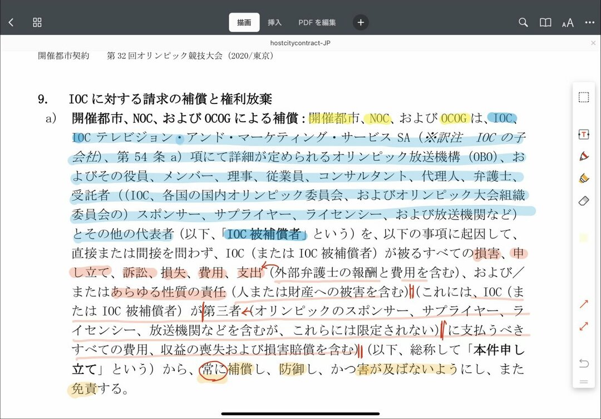Click the hostcitycontract-JP document title

300,43
